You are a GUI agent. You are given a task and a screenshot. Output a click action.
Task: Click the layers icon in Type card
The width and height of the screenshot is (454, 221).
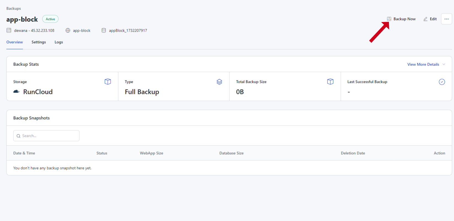[x=219, y=82]
